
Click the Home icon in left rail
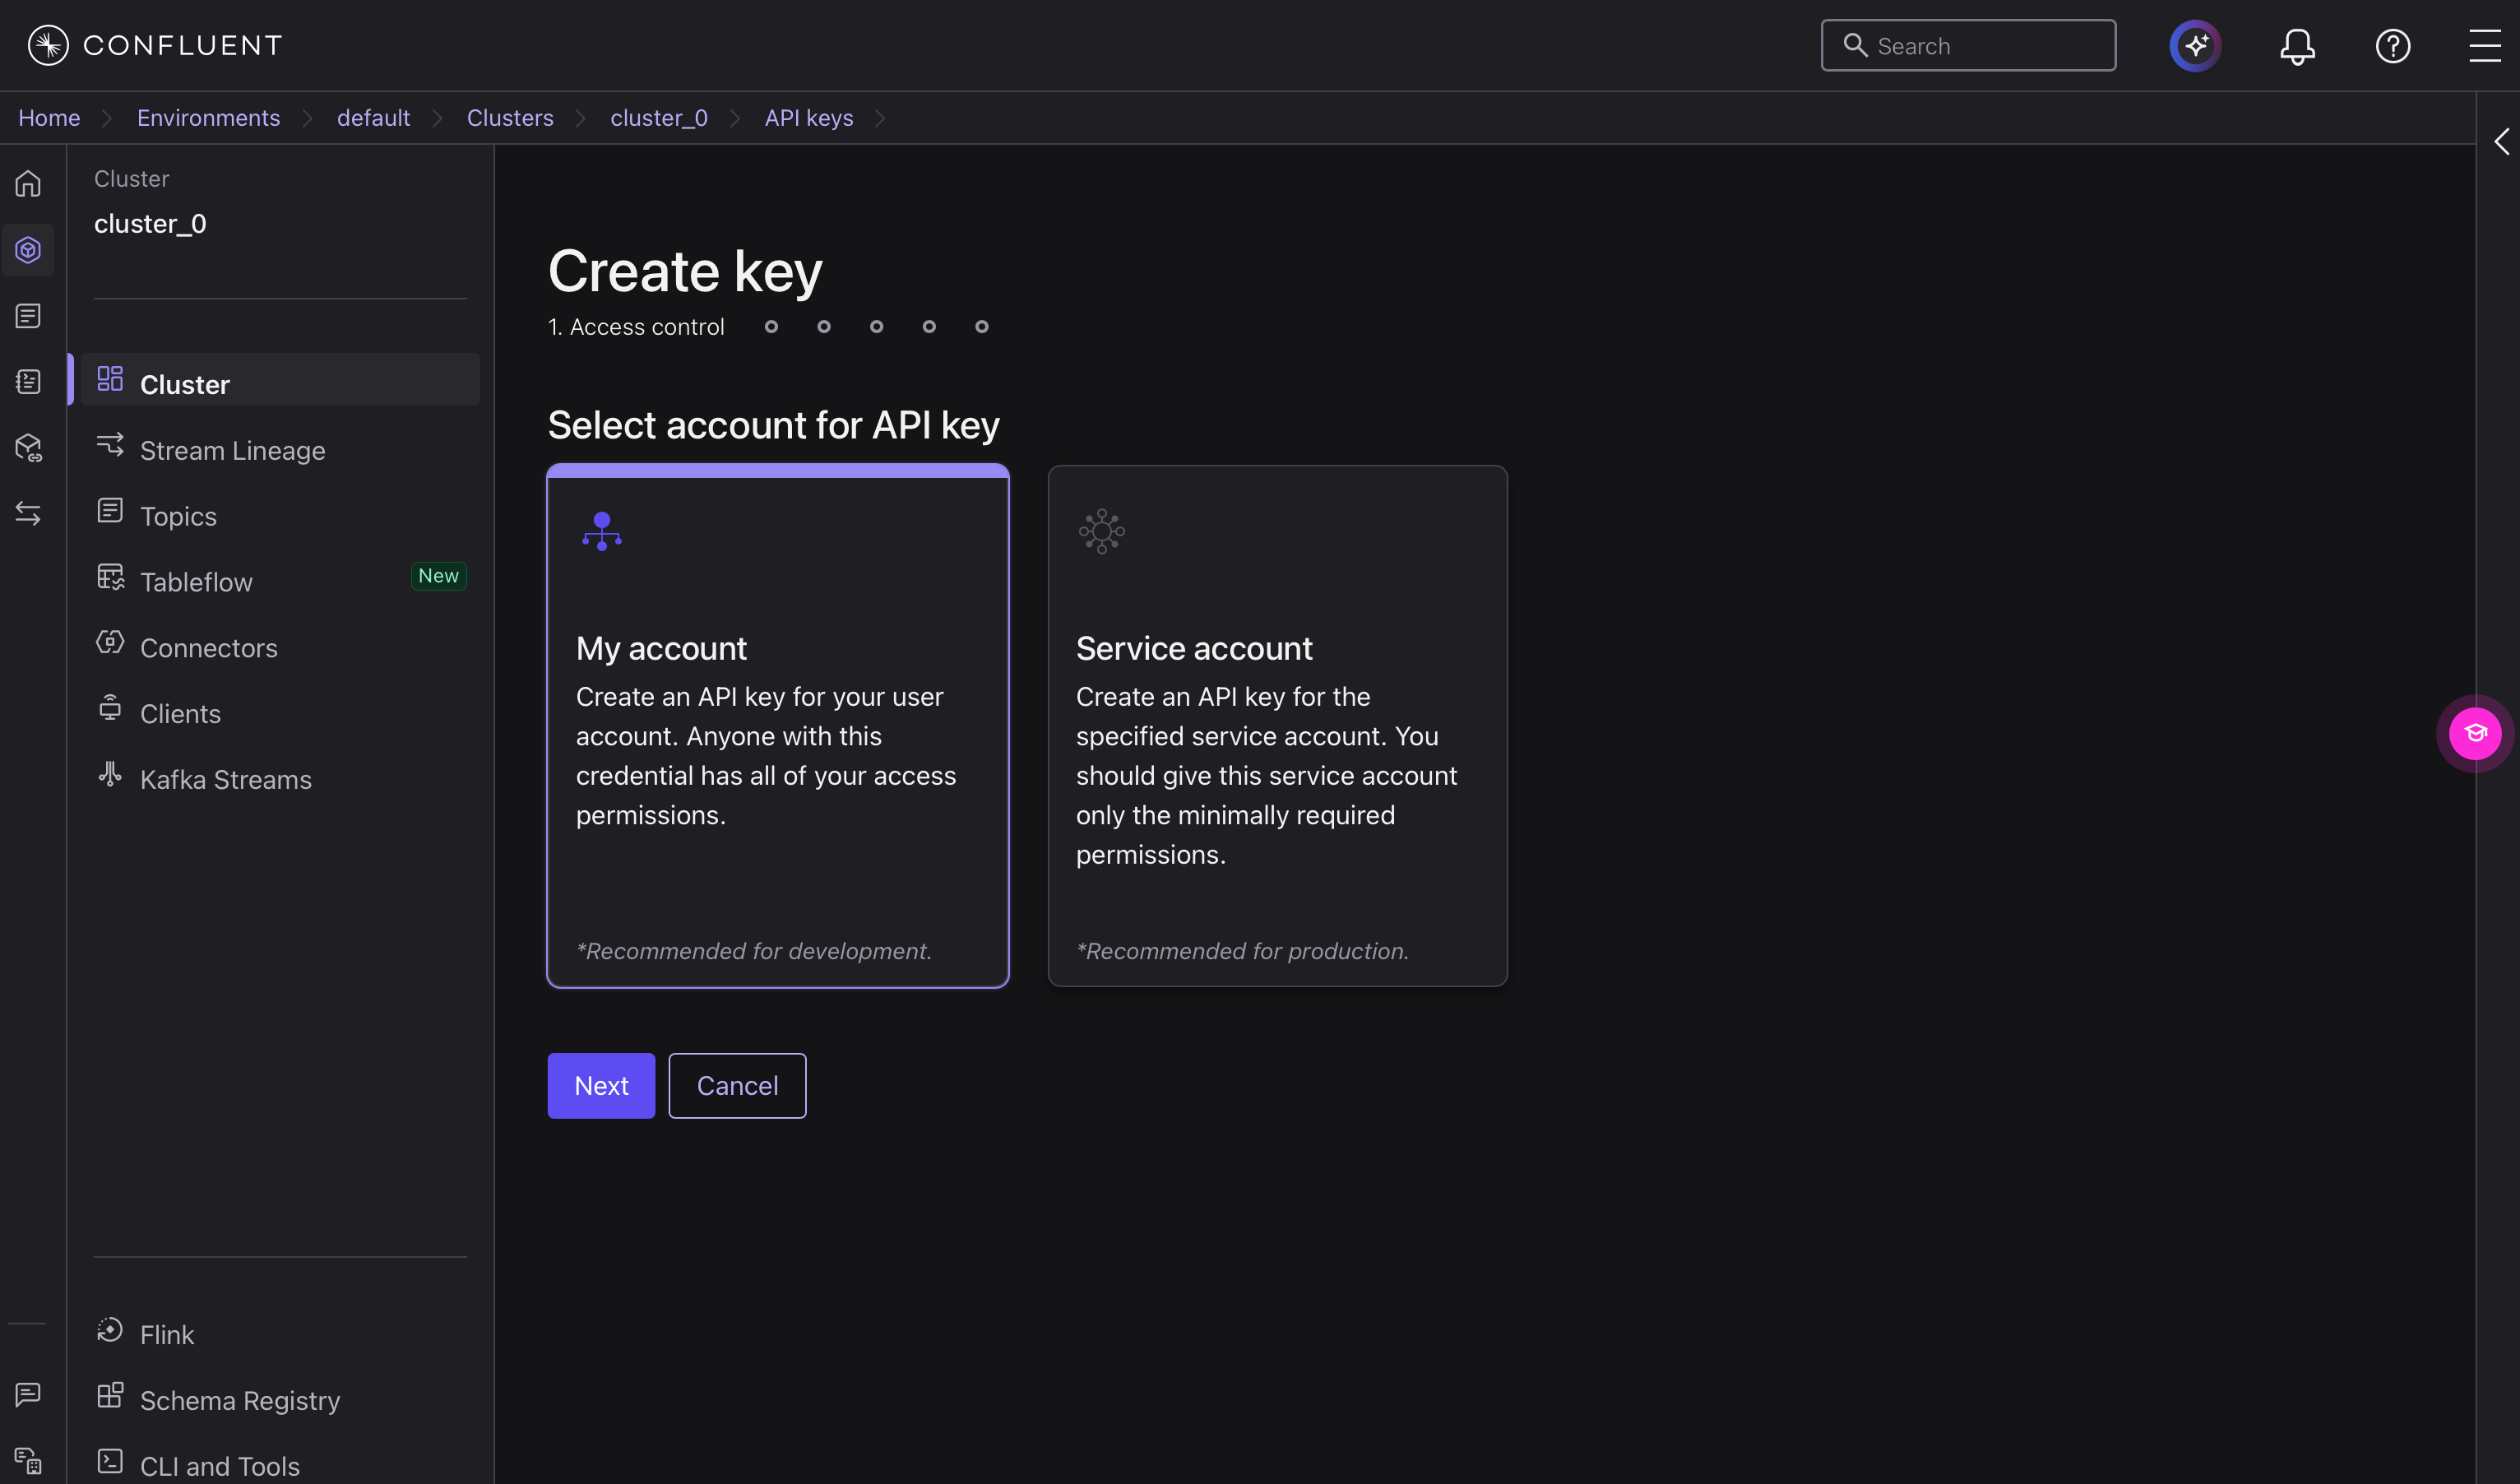click(x=28, y=184)
